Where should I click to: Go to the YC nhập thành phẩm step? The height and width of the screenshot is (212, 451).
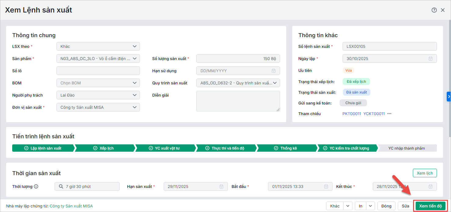(x=408, y=148)
